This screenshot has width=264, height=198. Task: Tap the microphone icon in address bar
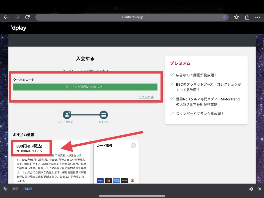(224, 17)
